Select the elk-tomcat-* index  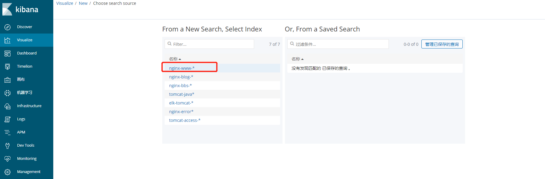(181, 103)
